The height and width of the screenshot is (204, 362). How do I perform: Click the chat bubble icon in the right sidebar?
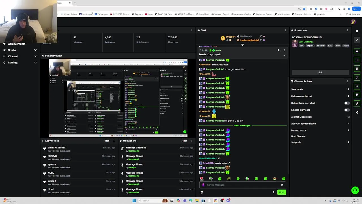click(x=357, y=77)
